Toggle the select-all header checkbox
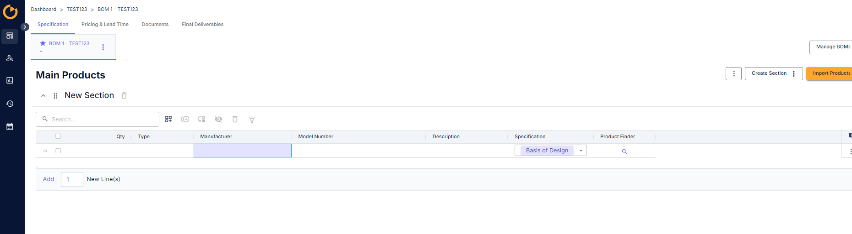Screen dimensions: 852x234 pos(58,136)
